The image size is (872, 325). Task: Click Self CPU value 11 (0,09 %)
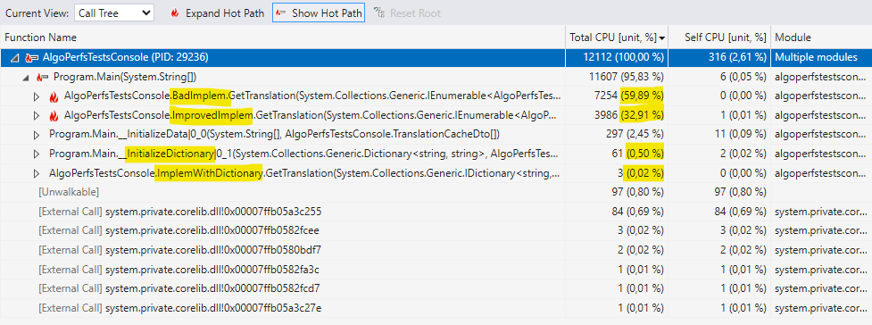(x=740, y=135)
